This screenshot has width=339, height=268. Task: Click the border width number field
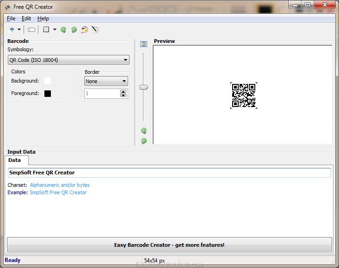102,93
